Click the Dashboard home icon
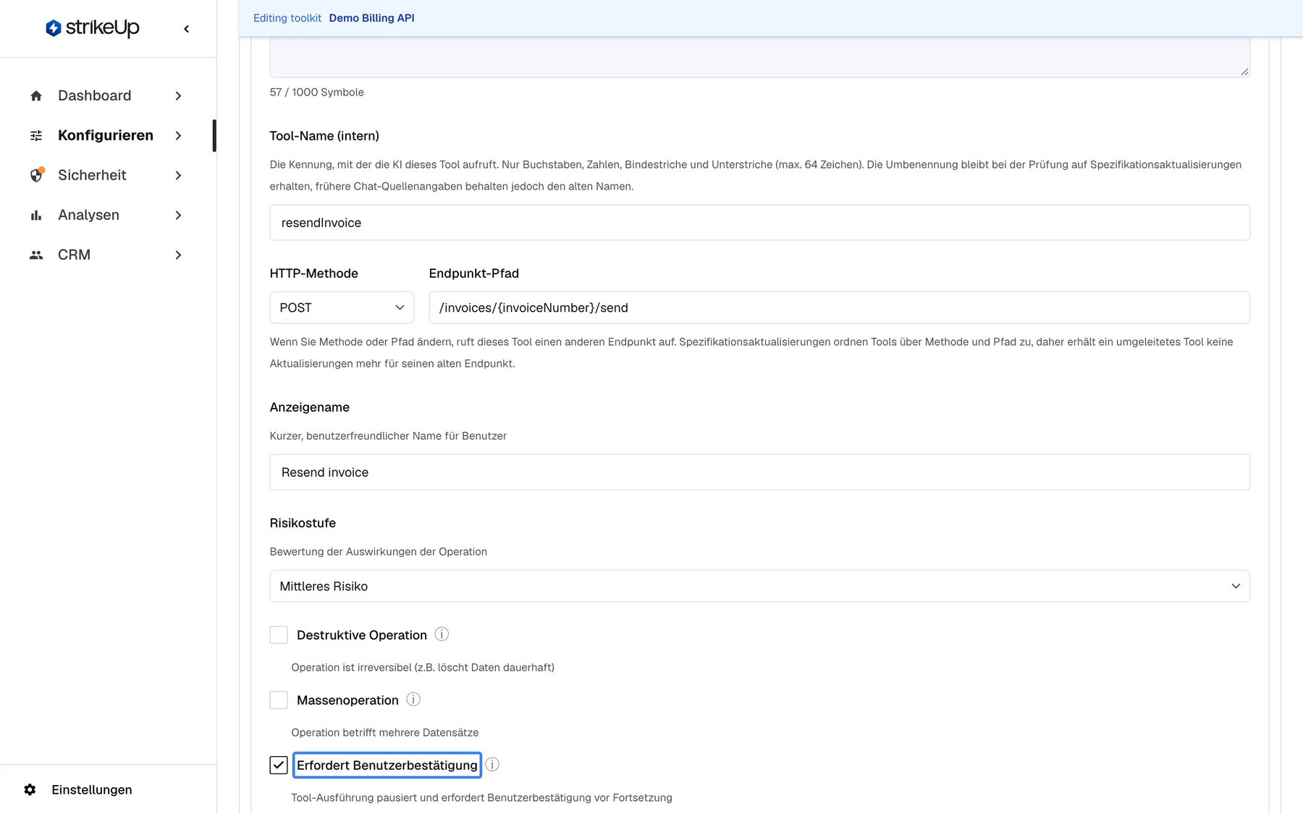This screenshot has height=814, width=1303. tap(36, 96)
